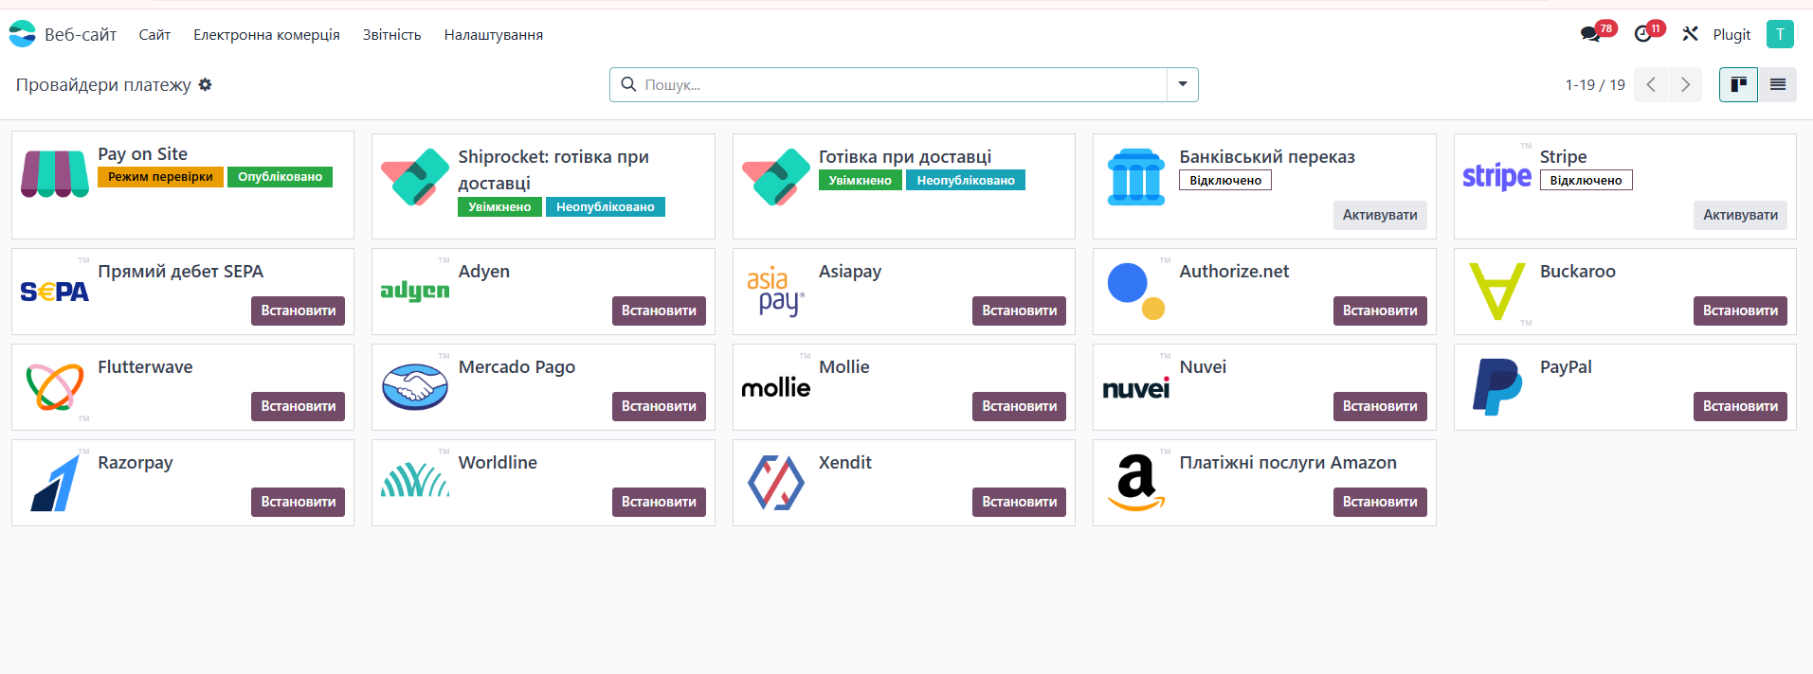This screenshot has height=674, width=1813.
Task: Click the search input field
Action: (x=900, y=84)
